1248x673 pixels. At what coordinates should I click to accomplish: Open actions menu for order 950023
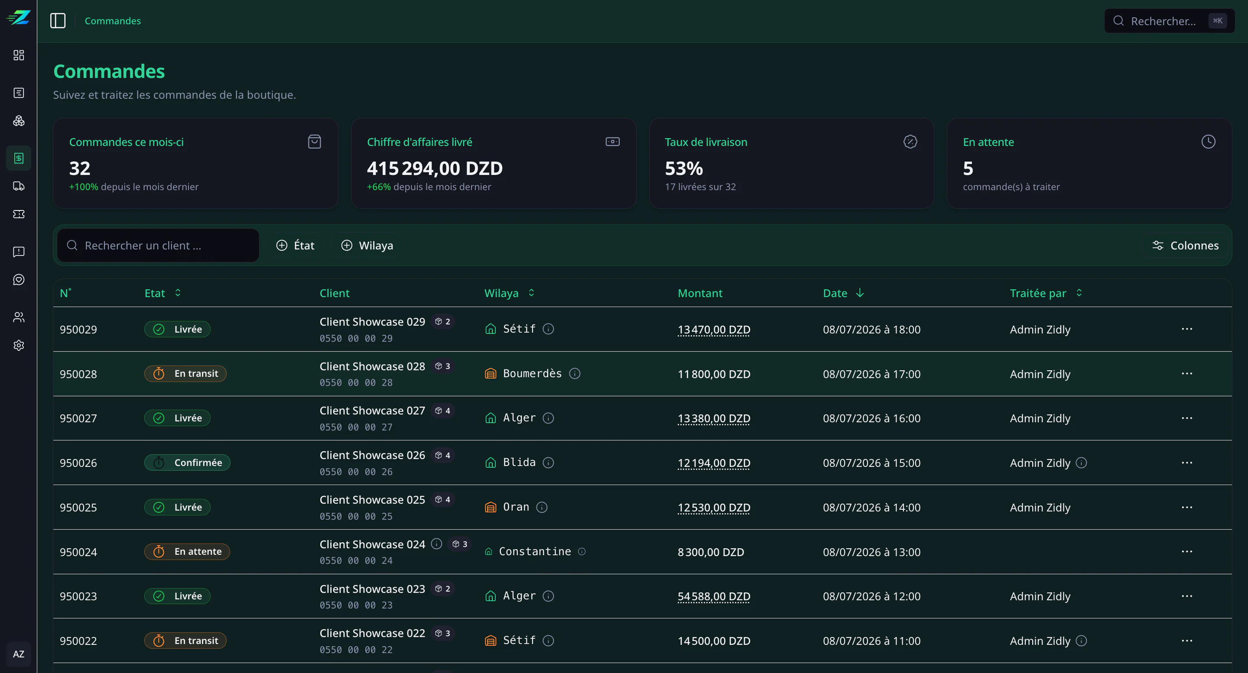coord(1187,596)
